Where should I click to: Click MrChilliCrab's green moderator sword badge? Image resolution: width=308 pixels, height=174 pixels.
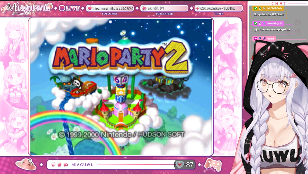pos(256,8)
